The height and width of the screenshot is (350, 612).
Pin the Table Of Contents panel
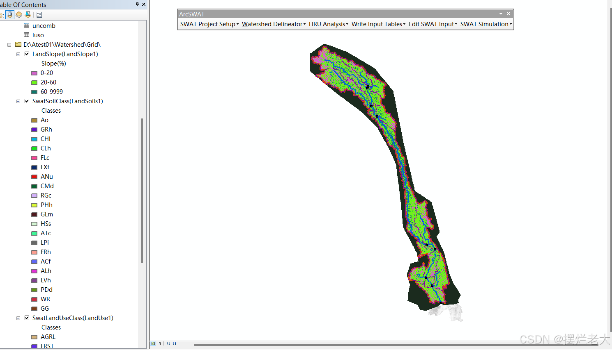(137, 4)
